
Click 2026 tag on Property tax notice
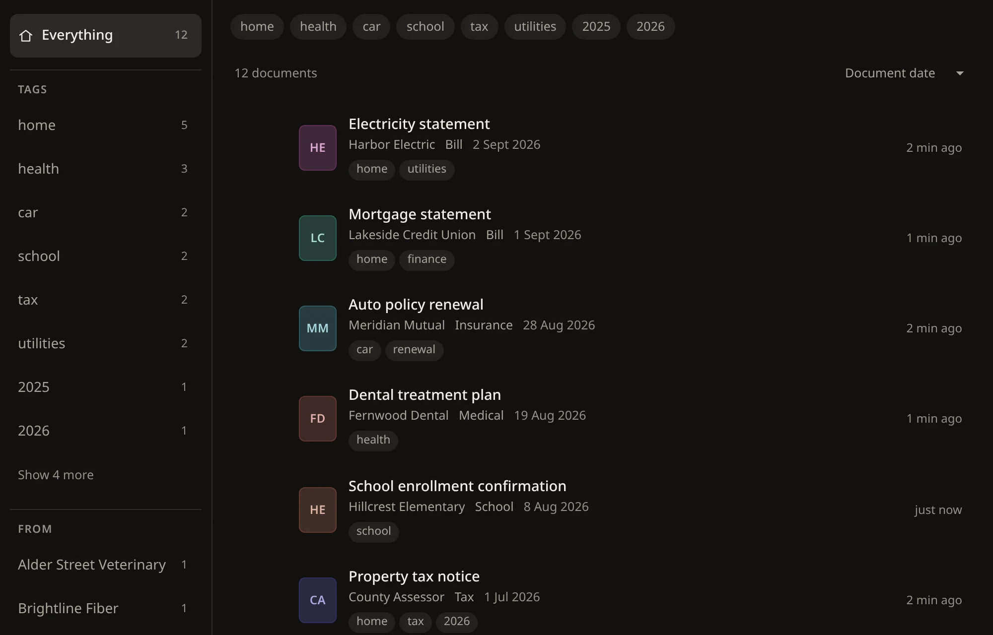click(x=457, y=622)
